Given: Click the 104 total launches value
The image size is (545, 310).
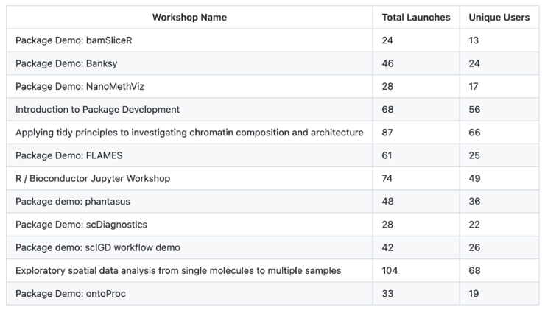Looking at the screenshot, I should tap(390, 270).
